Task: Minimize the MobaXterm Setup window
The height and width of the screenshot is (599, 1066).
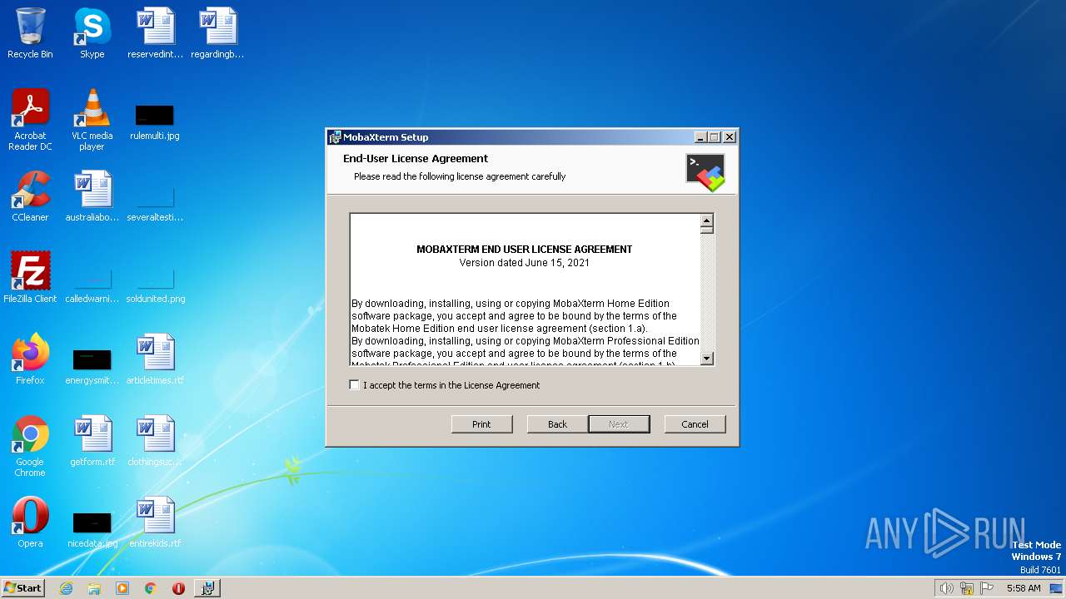Action: 700,137
